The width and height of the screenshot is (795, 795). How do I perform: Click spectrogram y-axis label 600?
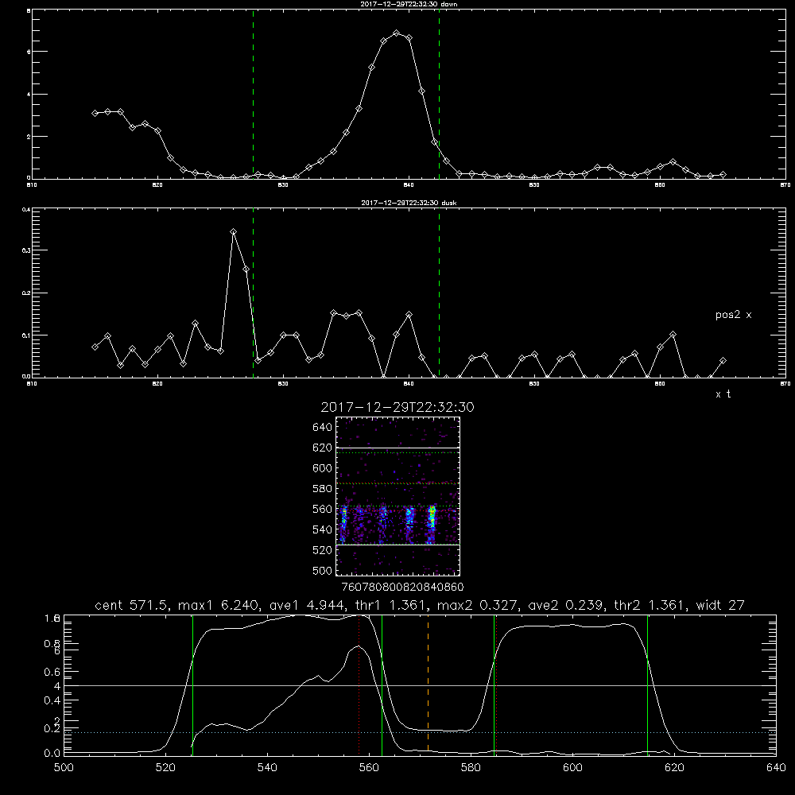pyautogui.click(x=323, y=468)
